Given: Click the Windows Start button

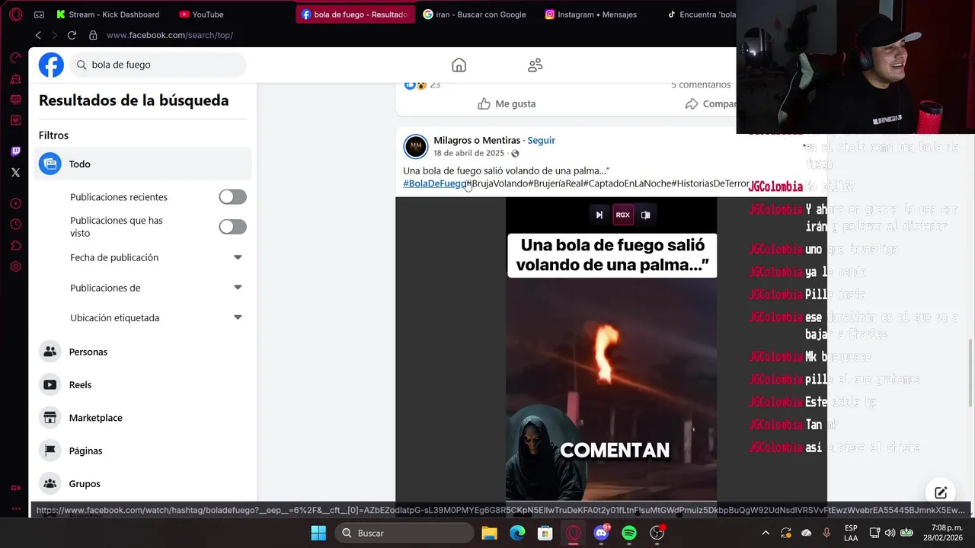Looking at the screenshot, I should [318, 533].
